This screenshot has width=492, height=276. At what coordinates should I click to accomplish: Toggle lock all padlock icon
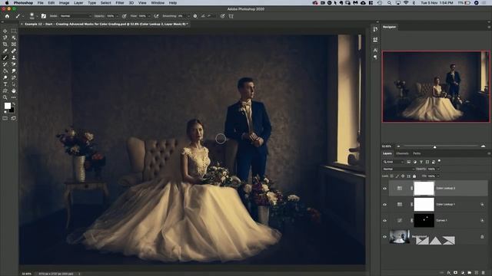click(x=414, y=176)
